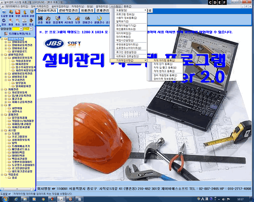This screenshot has height=202, width=254.
Task: Click the 사용자 user icon
Action: coord(25,14)
